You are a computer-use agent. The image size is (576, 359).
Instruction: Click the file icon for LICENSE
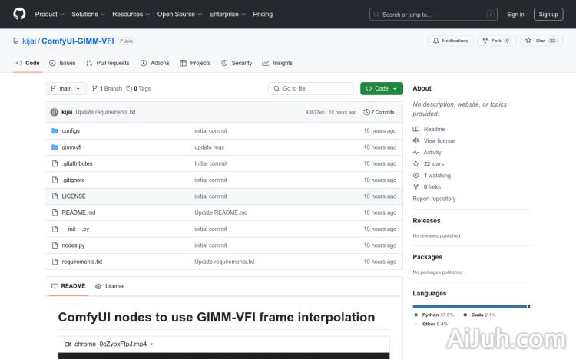(55, 196)
